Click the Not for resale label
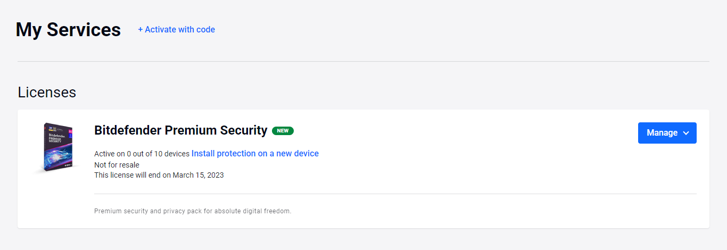Viewport: 727px width, 250px height. click(x=117, y=165)
